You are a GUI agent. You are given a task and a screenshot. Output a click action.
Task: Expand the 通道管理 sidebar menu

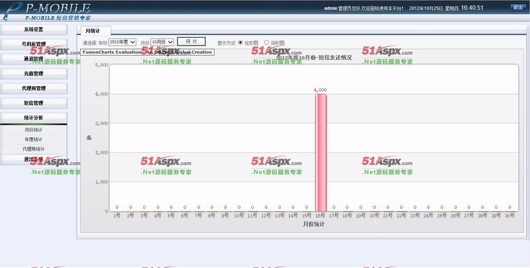pyautogui.click(x=33, y=59)
